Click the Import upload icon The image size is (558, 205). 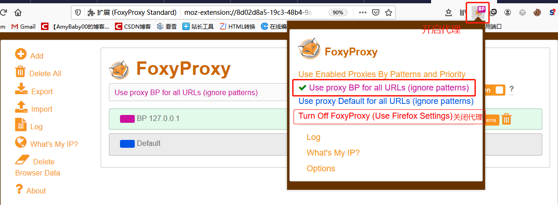tap(22, 107)
